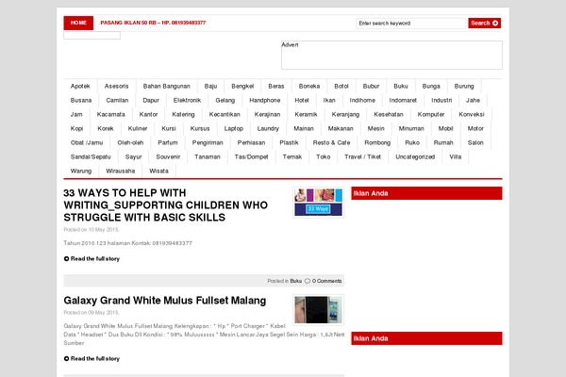Viewport: 566px width, 377px height.
Task: Open the Travel / Tiket category
Action: coord(362,156)
